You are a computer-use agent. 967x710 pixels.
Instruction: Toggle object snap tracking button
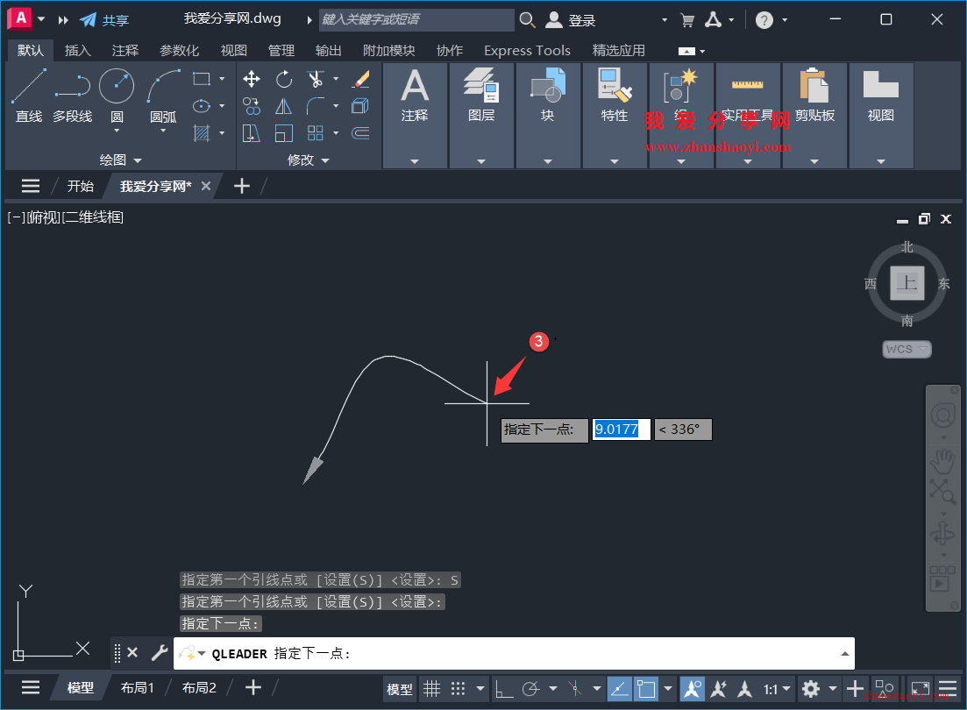[x=619, y=688]
